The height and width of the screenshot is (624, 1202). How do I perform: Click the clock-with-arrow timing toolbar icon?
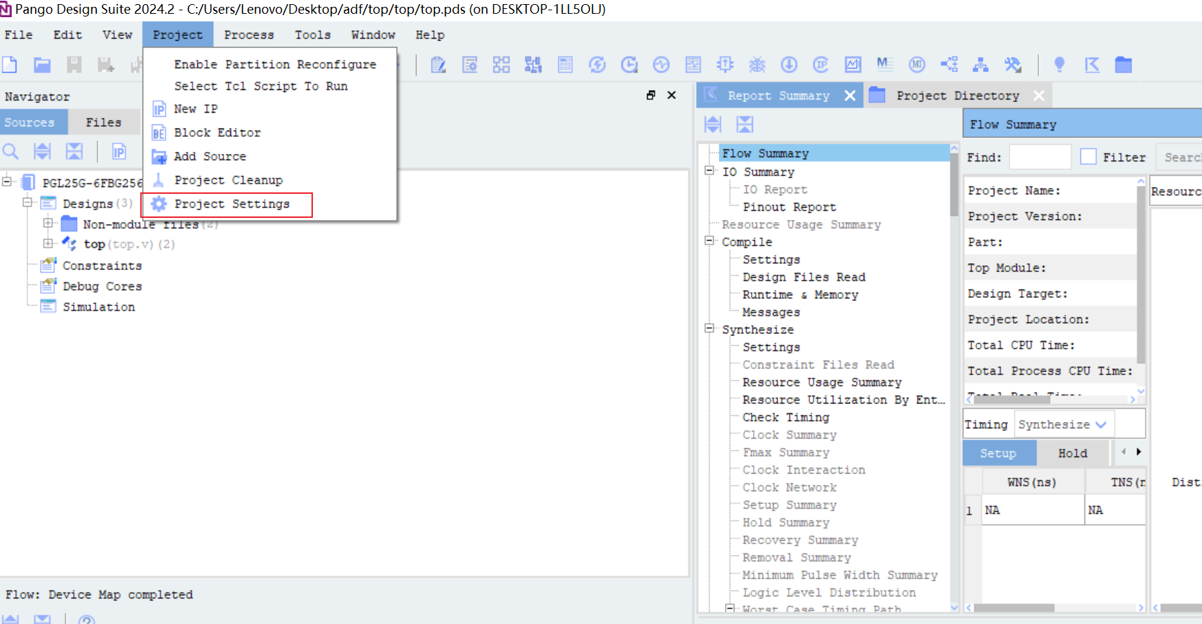(629, 65)
